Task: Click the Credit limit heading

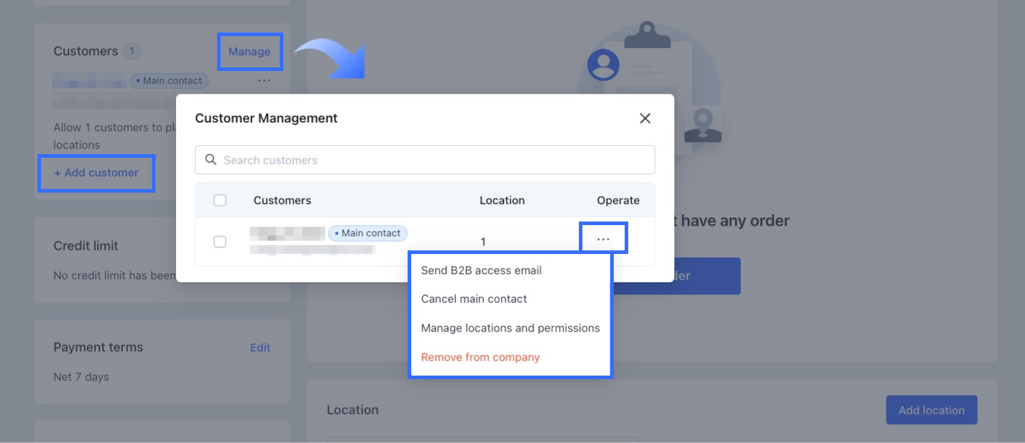Action: tap(86, 246)
